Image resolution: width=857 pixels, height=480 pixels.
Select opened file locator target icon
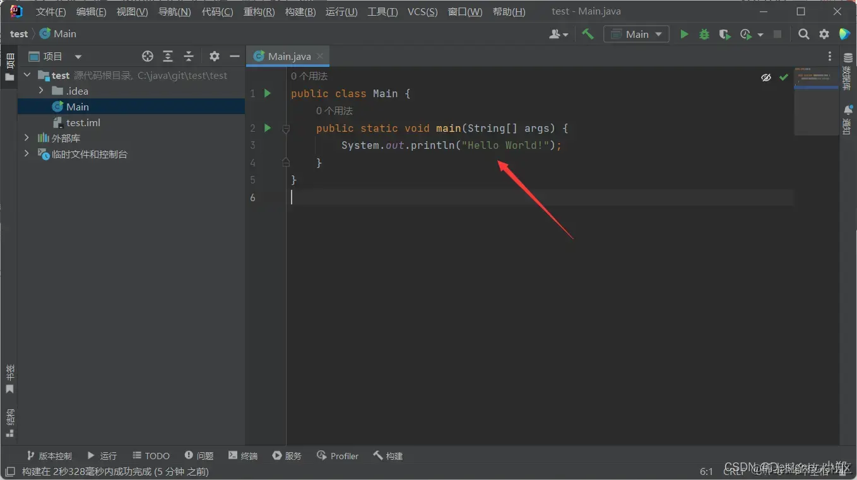(x=148, y=56)
